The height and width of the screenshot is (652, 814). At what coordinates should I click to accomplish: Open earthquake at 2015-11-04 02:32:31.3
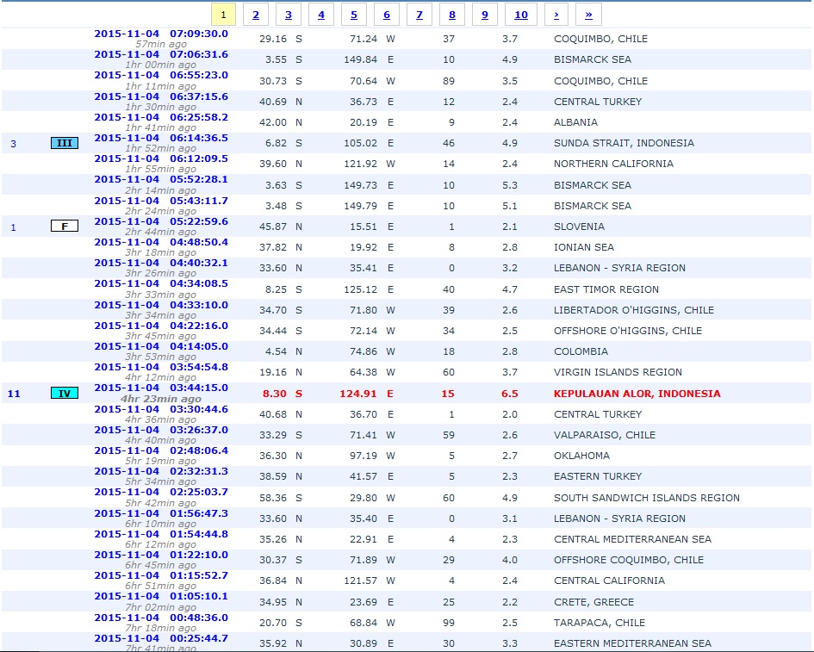point(161,472)
